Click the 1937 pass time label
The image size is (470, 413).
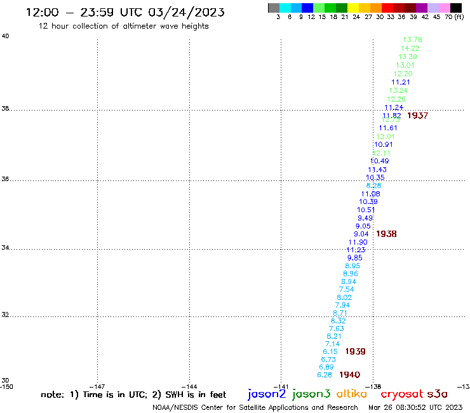point(417,116)
